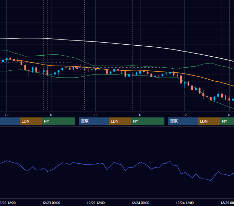
Task: Click the LDN session block on 12/22
Action: (31, 121)
